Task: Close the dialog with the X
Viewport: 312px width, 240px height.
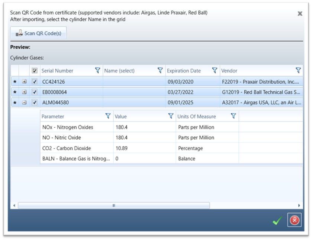Action: [300, 13]
